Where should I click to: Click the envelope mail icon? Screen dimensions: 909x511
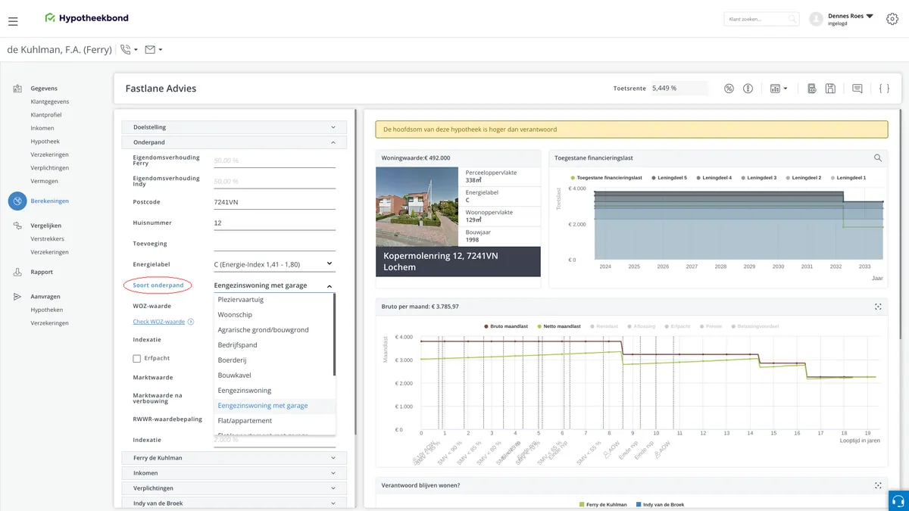tap(150, 50)
